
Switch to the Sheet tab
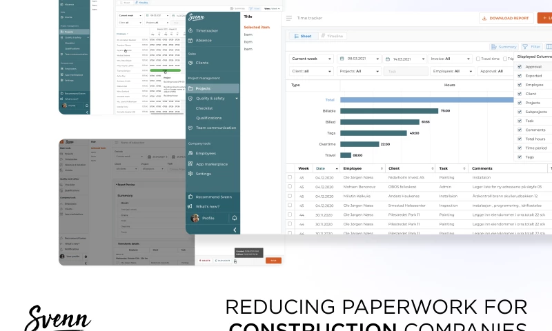point(303,36)
